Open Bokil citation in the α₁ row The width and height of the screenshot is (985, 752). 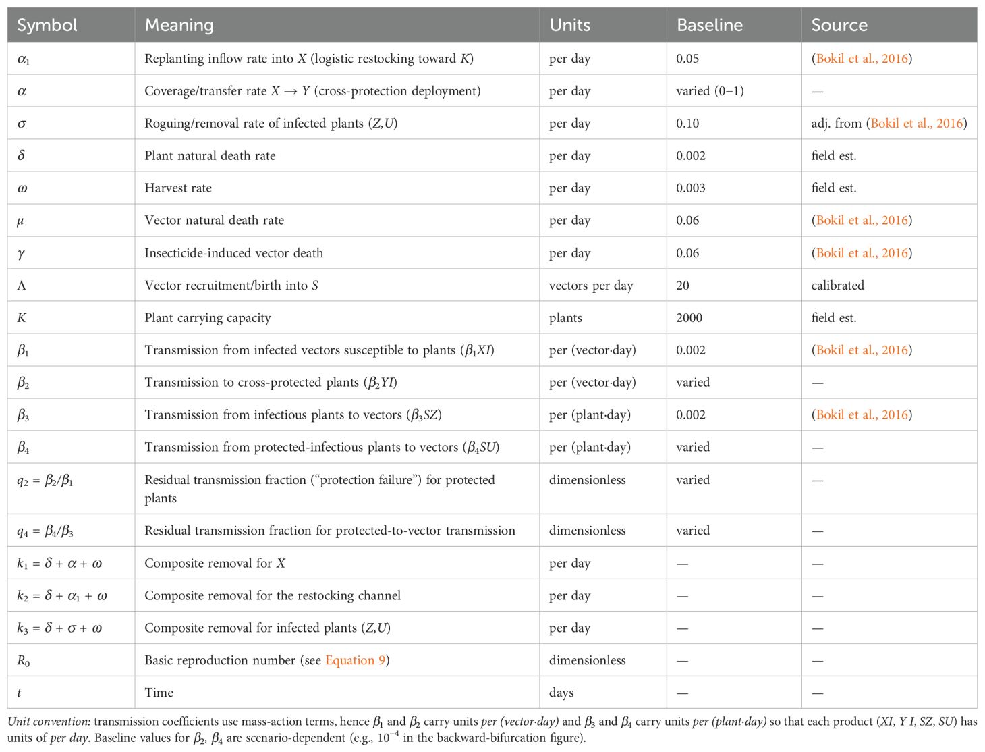862,59
